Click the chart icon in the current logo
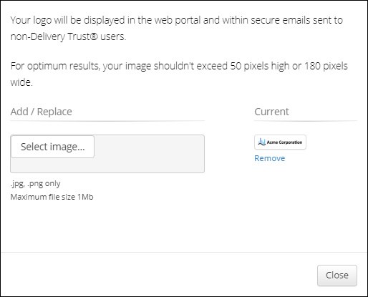Image resolution: width=368 pixels, height=297 pixels. (261, 142)
